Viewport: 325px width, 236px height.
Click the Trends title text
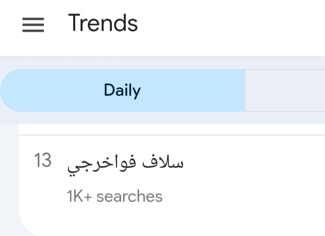coord(103,23)
